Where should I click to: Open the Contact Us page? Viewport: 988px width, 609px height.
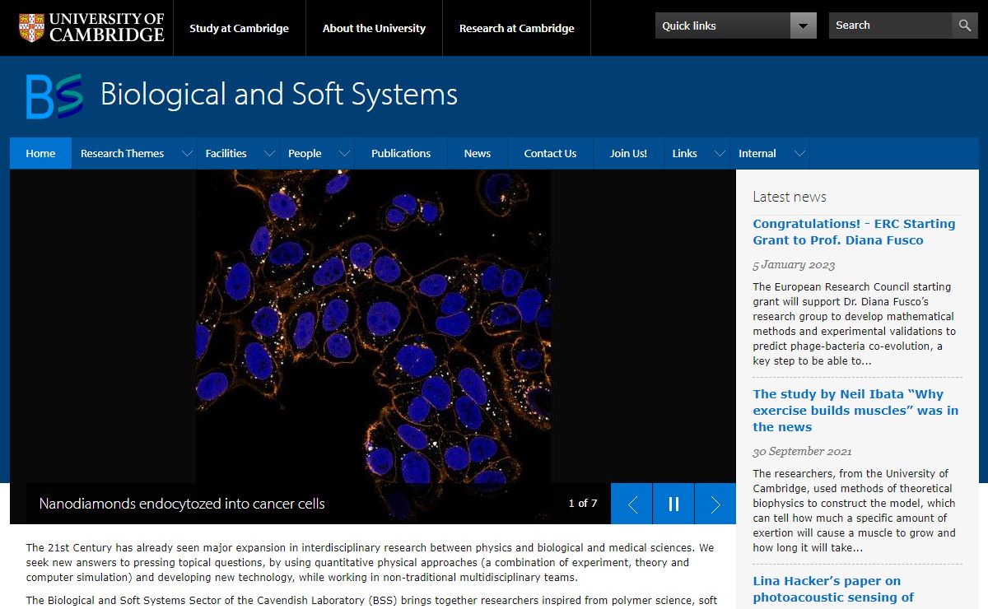550,153
